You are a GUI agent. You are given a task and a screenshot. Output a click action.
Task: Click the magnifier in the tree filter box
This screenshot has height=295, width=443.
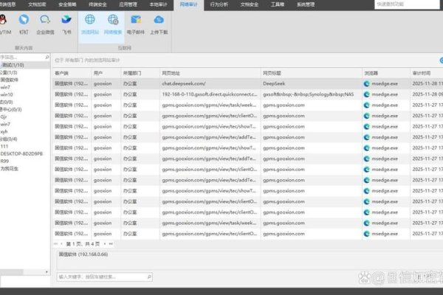click(47, 58)
